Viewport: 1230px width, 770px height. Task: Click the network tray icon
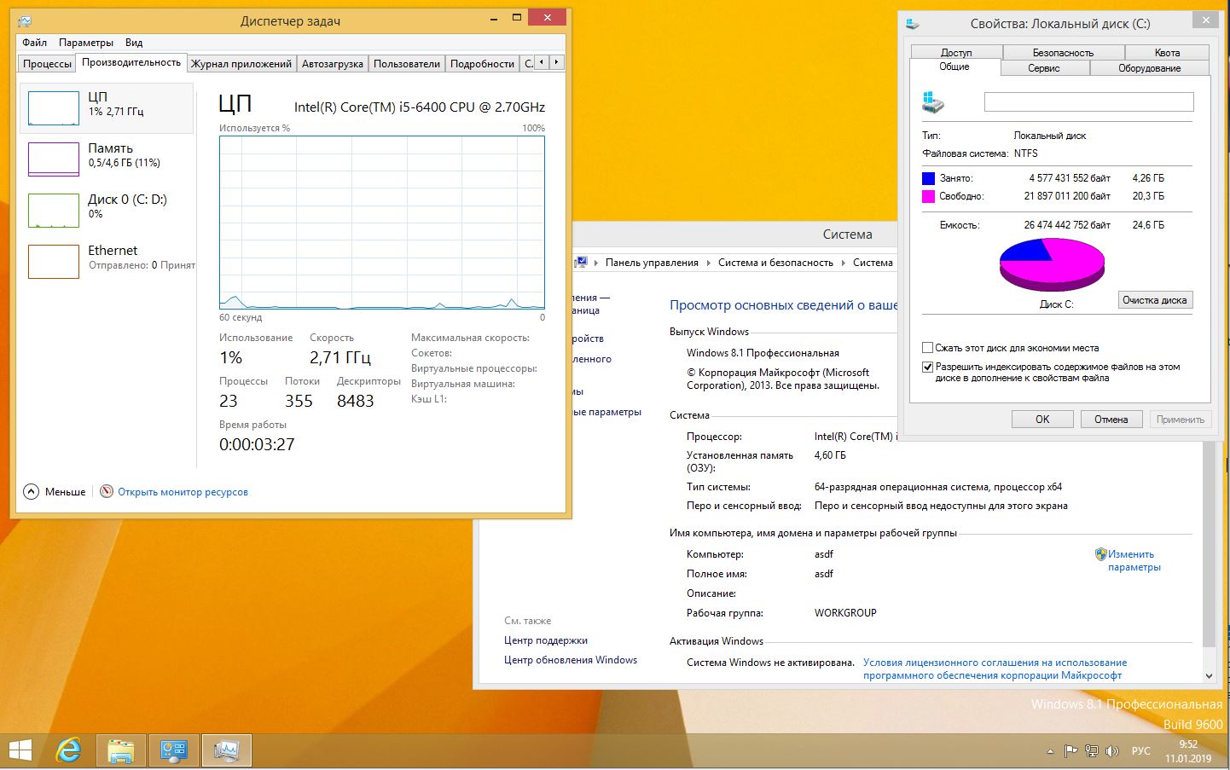click(x=1092, y=751)
